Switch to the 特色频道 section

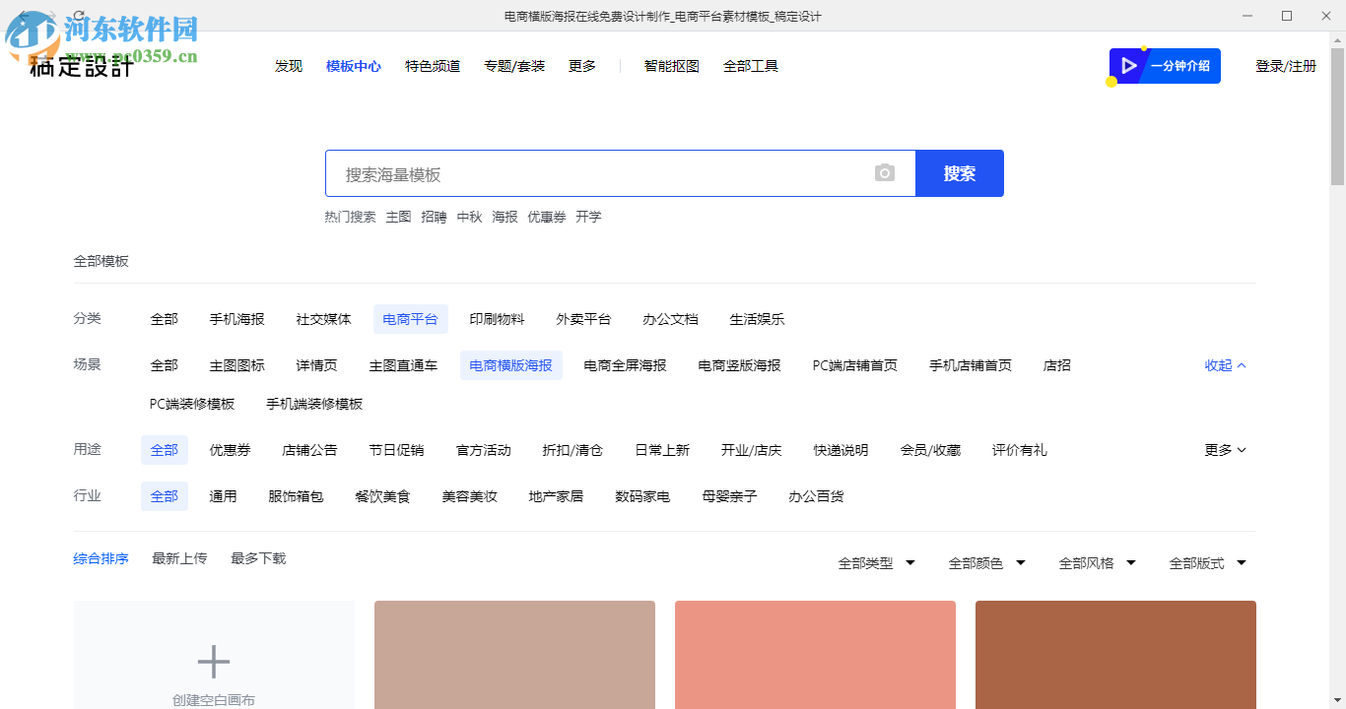click(x=433, y=66)
